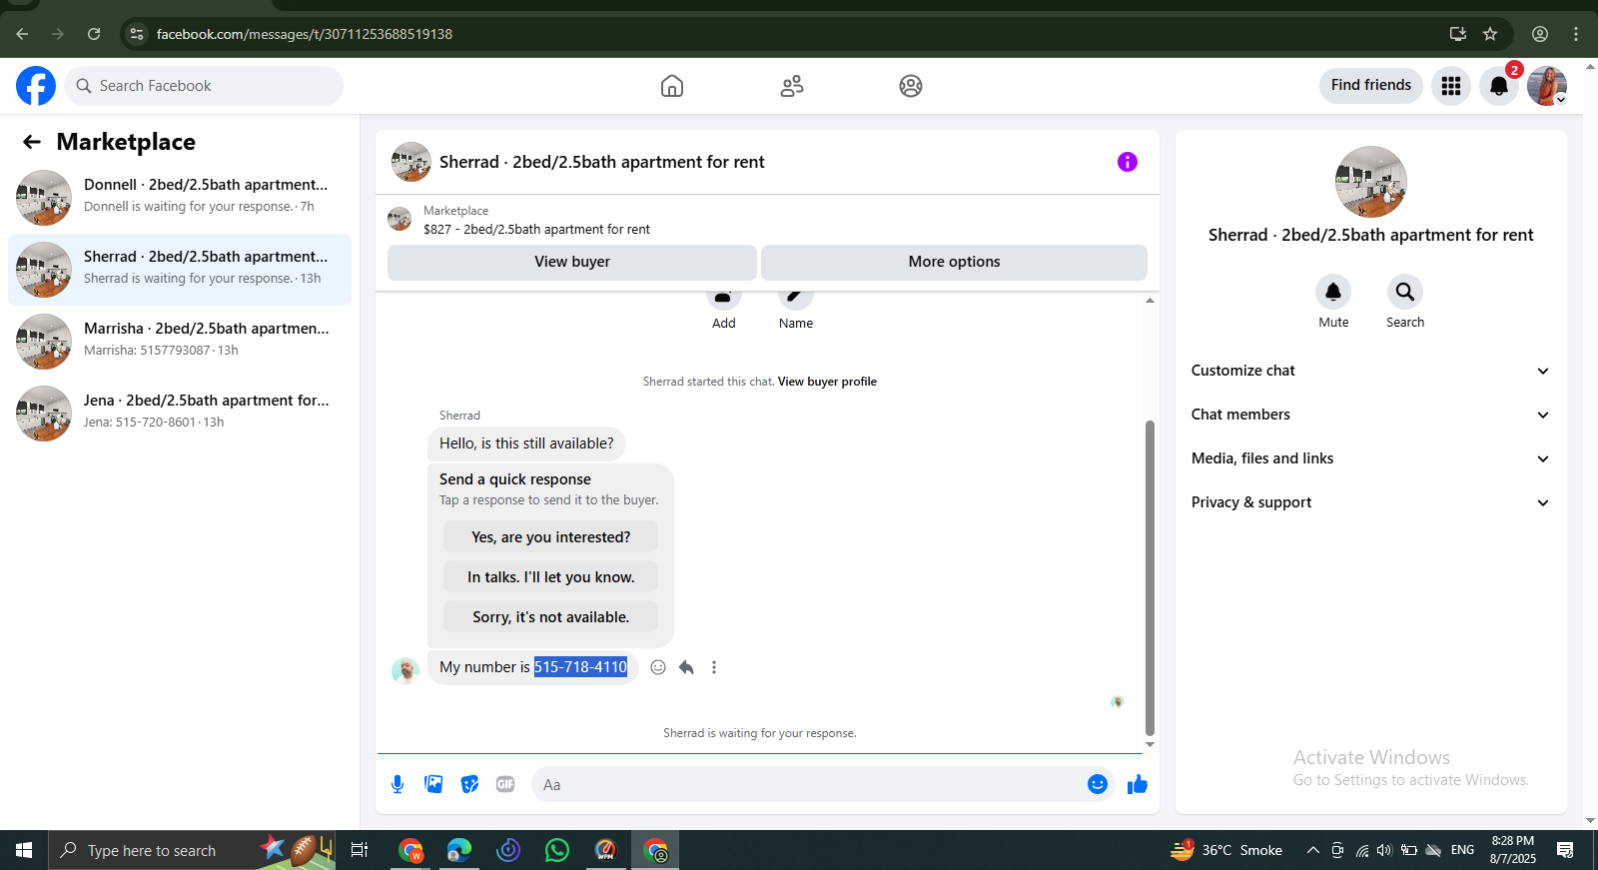Click the install app icon in the address bar
This screenshot has height=870, width=1598.
pyautogui.click(x=1458, y=34)
